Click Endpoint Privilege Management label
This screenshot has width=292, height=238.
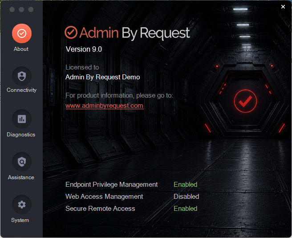(112, 185)
